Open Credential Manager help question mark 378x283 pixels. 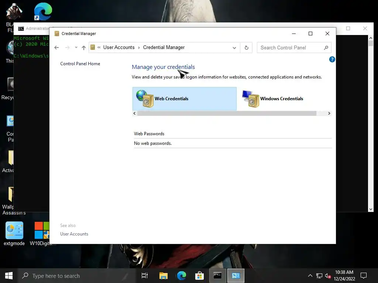[x=332, y=59]
